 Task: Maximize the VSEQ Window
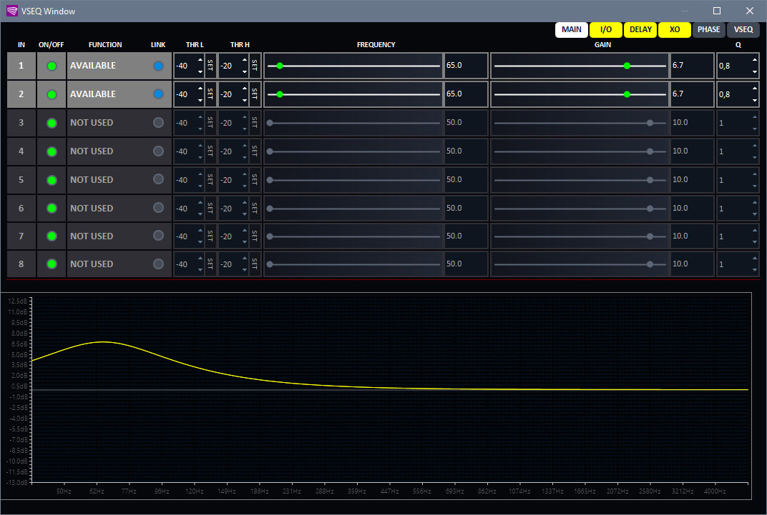coord(717,11)
